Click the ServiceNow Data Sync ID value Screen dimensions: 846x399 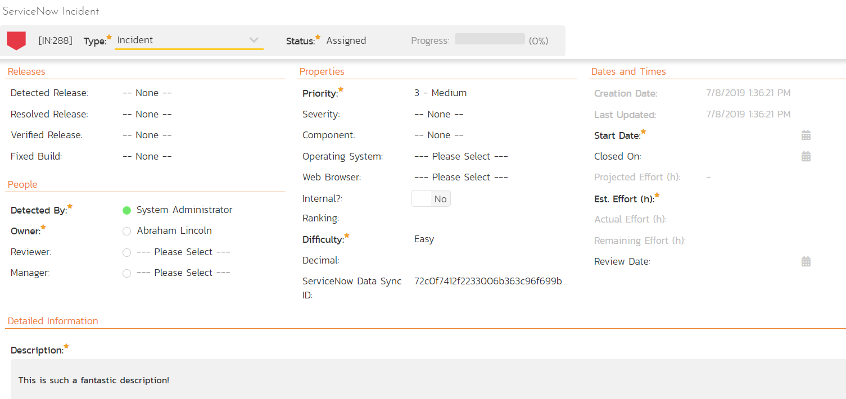[x=490, y=282]
